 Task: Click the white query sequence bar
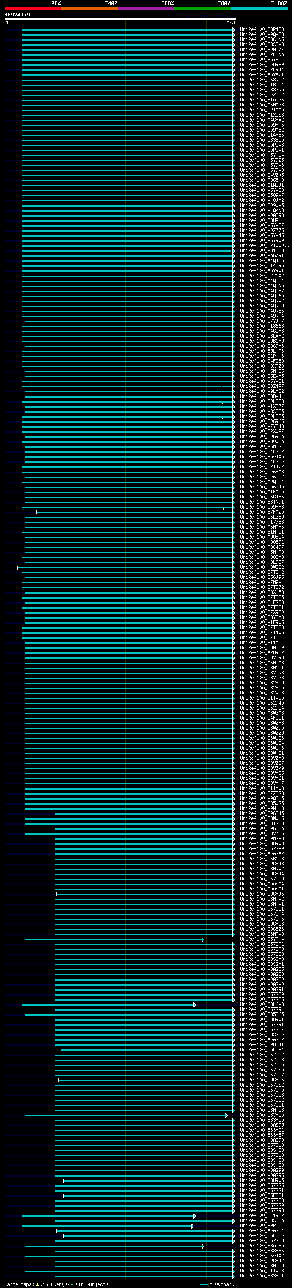click(120, 18)
